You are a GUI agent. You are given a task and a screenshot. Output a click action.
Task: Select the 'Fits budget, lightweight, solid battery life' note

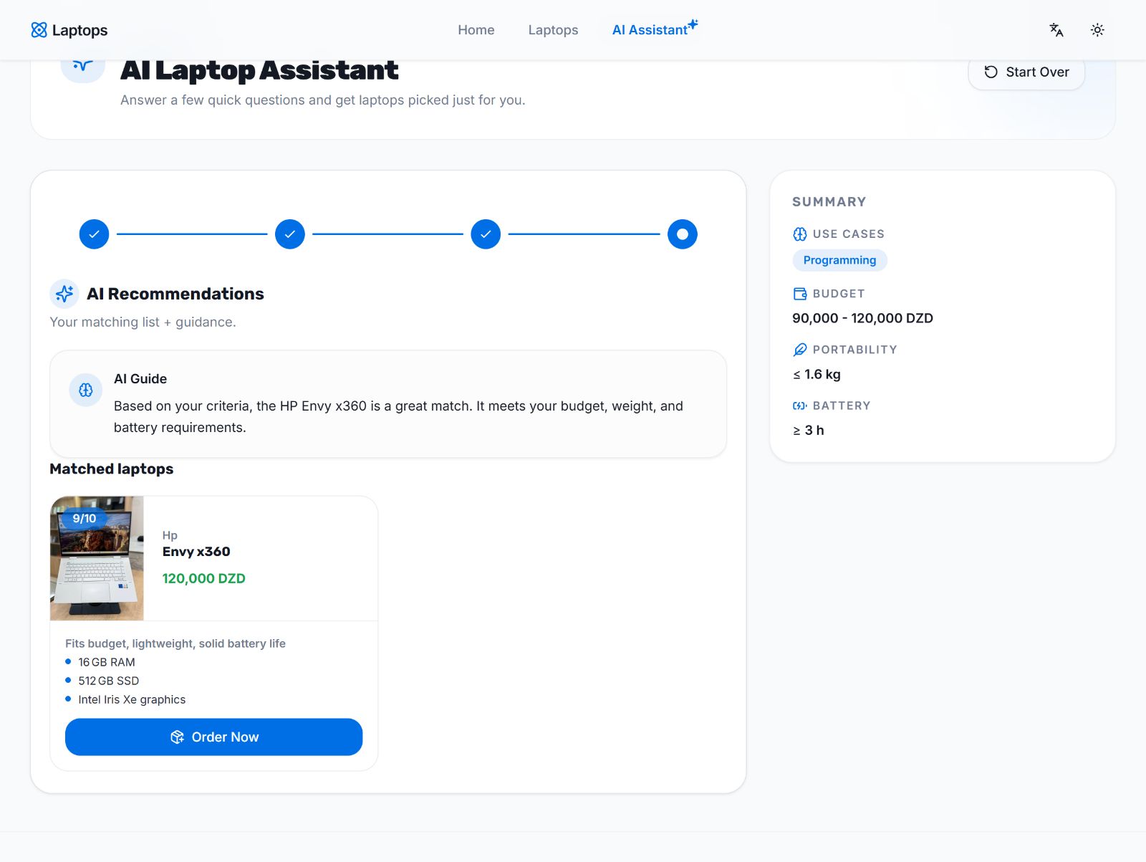pyautogui.click(x=175, y=643)
